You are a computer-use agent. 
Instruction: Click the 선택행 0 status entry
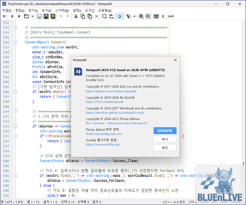point(83,202)
